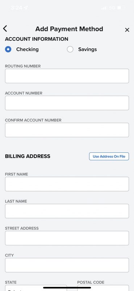Close the Add Payment Method screen
The width and height of the screenshot is (134, 291).
[x=127, y=30]
